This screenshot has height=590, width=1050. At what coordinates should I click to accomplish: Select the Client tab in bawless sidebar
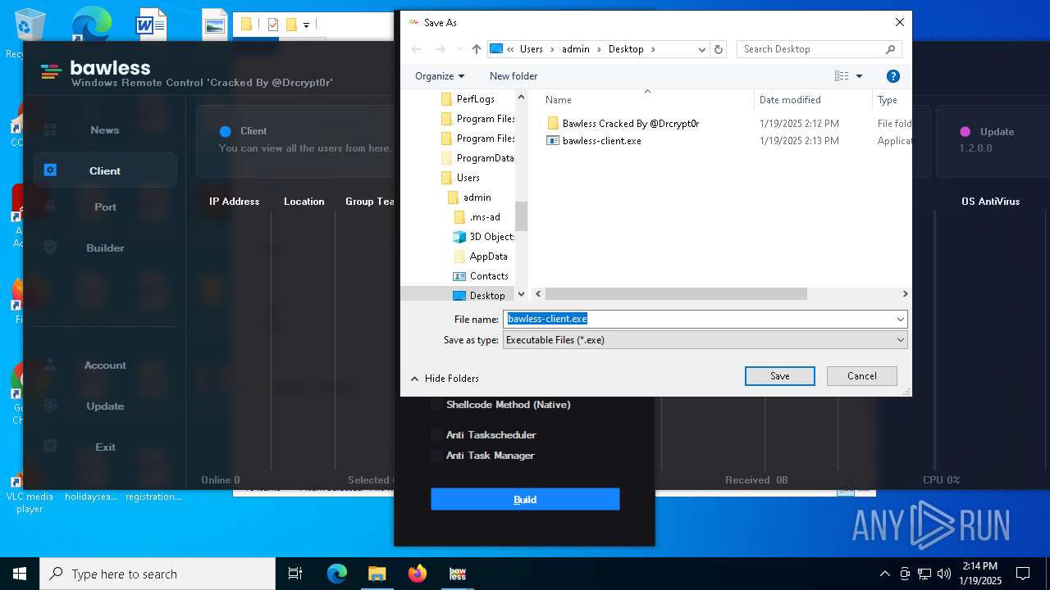click(104, 170)
